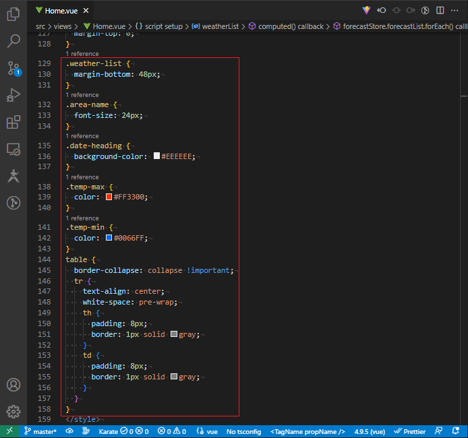Click line number 144 in gutter
This screenshot has width=468, height=438.
[45, 259]
